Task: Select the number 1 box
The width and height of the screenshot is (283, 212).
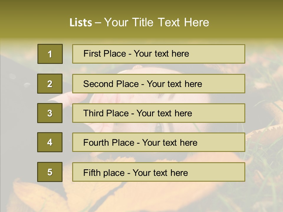Action: (50, 54)
